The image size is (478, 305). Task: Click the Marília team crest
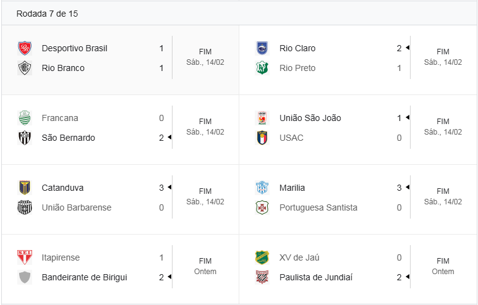pos(262,188)
